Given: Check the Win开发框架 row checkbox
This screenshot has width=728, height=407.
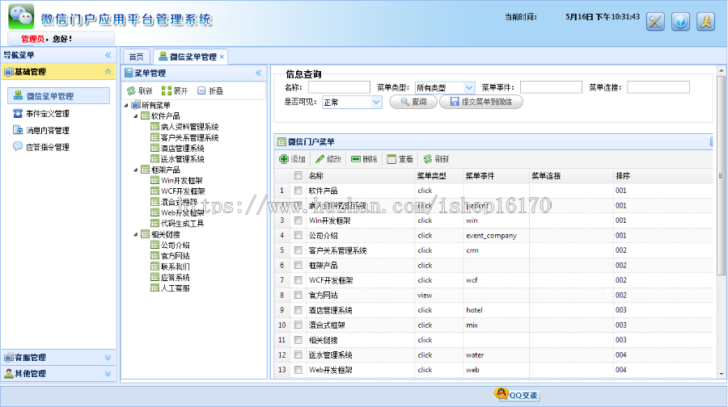Looking at the screenshot, I should (x=298, y=220).
